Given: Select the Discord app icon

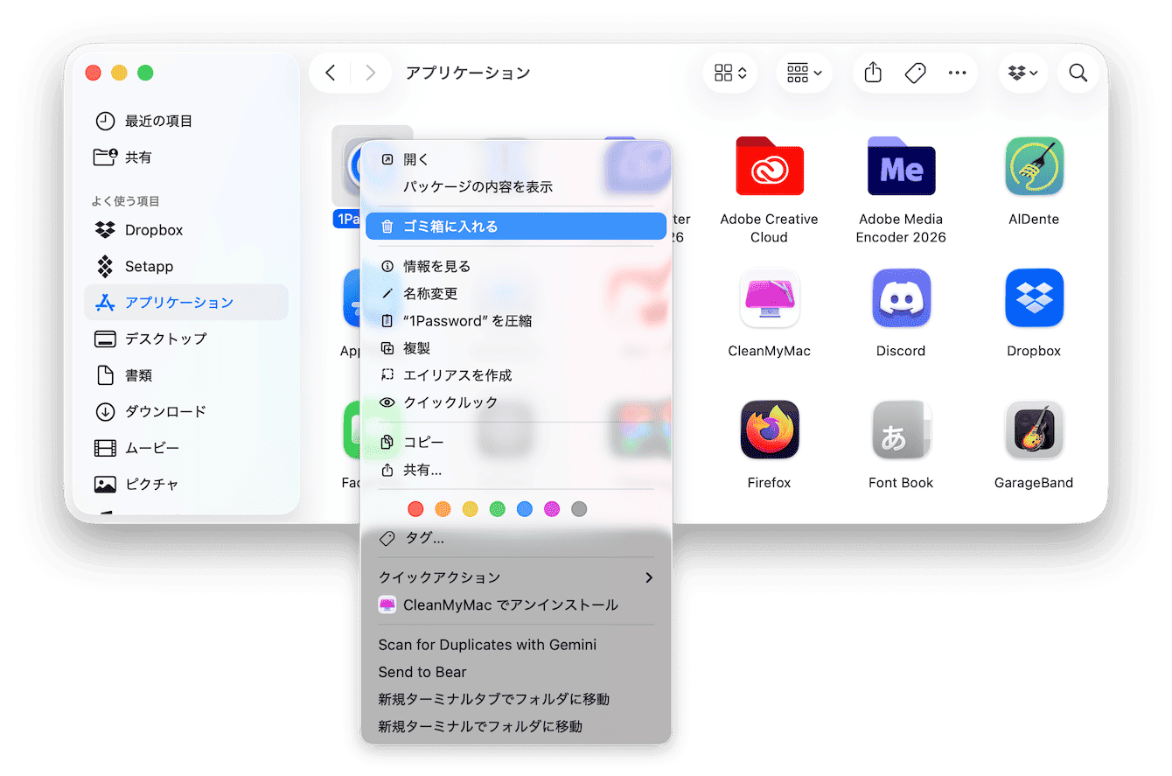Looking at the screenshot, I should click(x=901, y=298).
